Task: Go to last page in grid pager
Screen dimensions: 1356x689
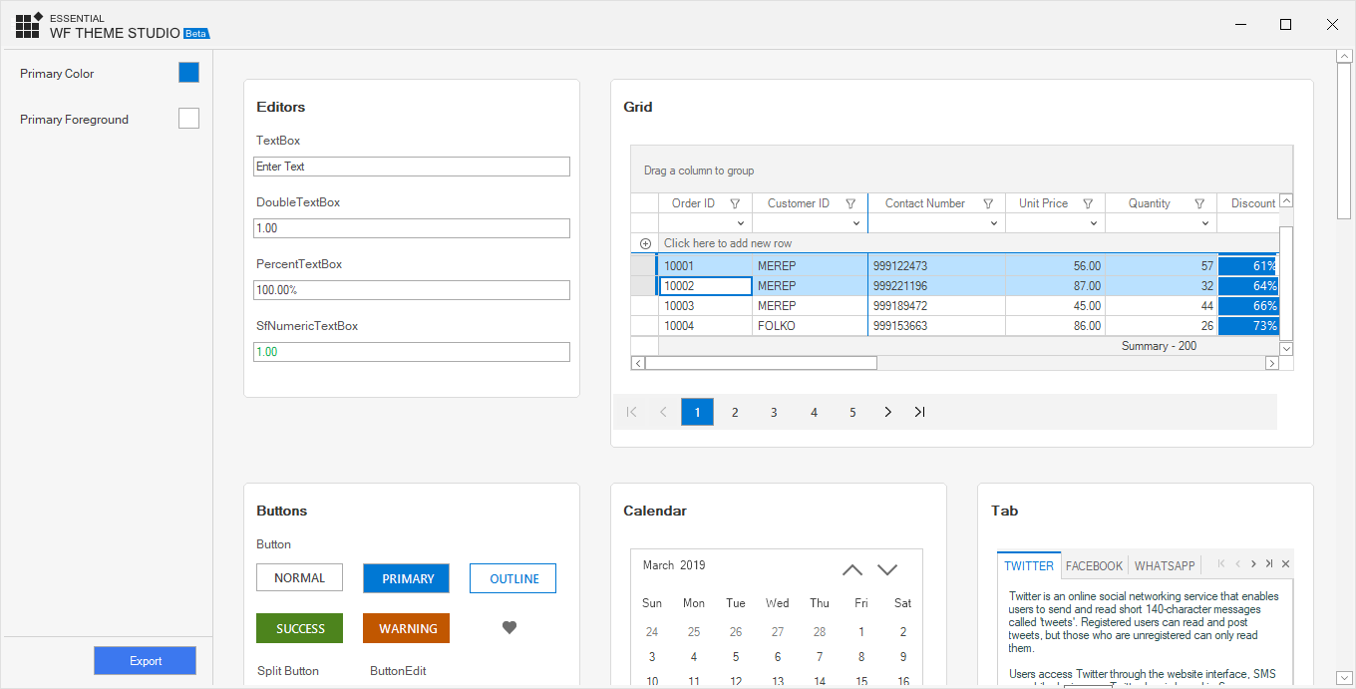Action: [x=919, y=412]
